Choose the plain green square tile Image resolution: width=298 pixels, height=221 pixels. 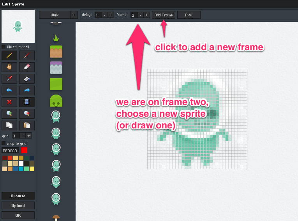pyautogui.click(x=56, y=84)
